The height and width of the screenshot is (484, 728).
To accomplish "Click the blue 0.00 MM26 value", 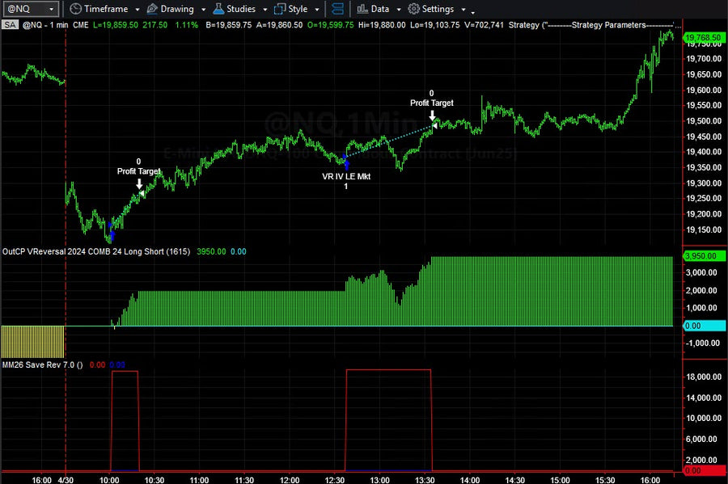I will (117, 365).
